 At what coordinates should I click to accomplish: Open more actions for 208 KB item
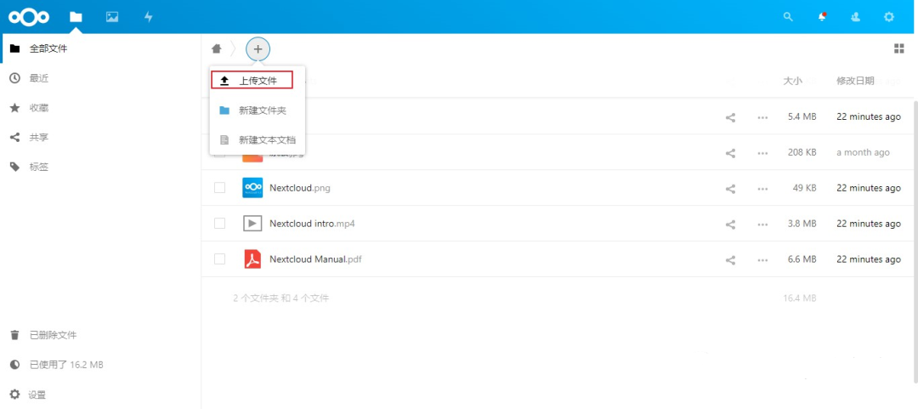click(x=762, y=153)
